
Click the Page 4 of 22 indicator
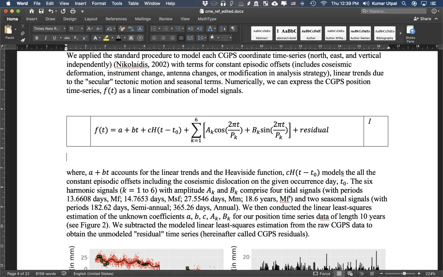pyautogui.click(x=18, y=274)
